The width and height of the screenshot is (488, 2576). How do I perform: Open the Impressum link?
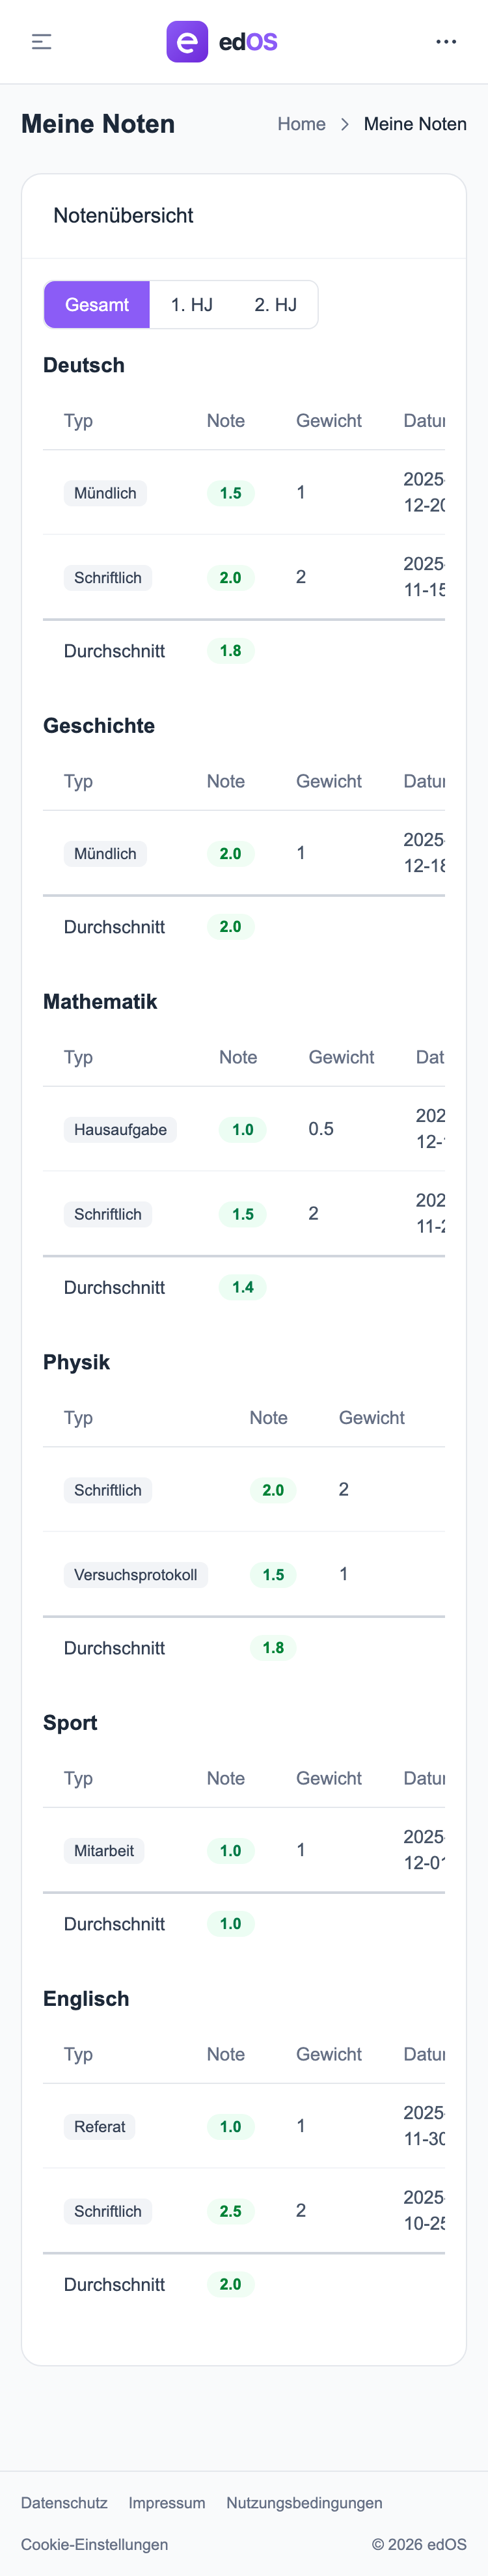pyautogui.click(x=166, y=2502)
